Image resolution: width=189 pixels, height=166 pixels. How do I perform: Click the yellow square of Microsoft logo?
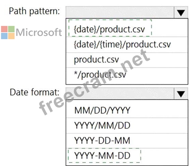(11, 36)
